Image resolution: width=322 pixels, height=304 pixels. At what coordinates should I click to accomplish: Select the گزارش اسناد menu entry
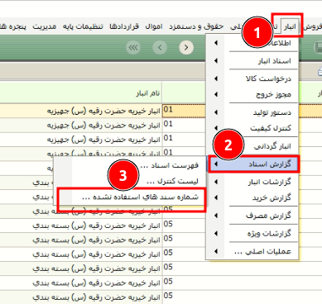tap(253, 164)
